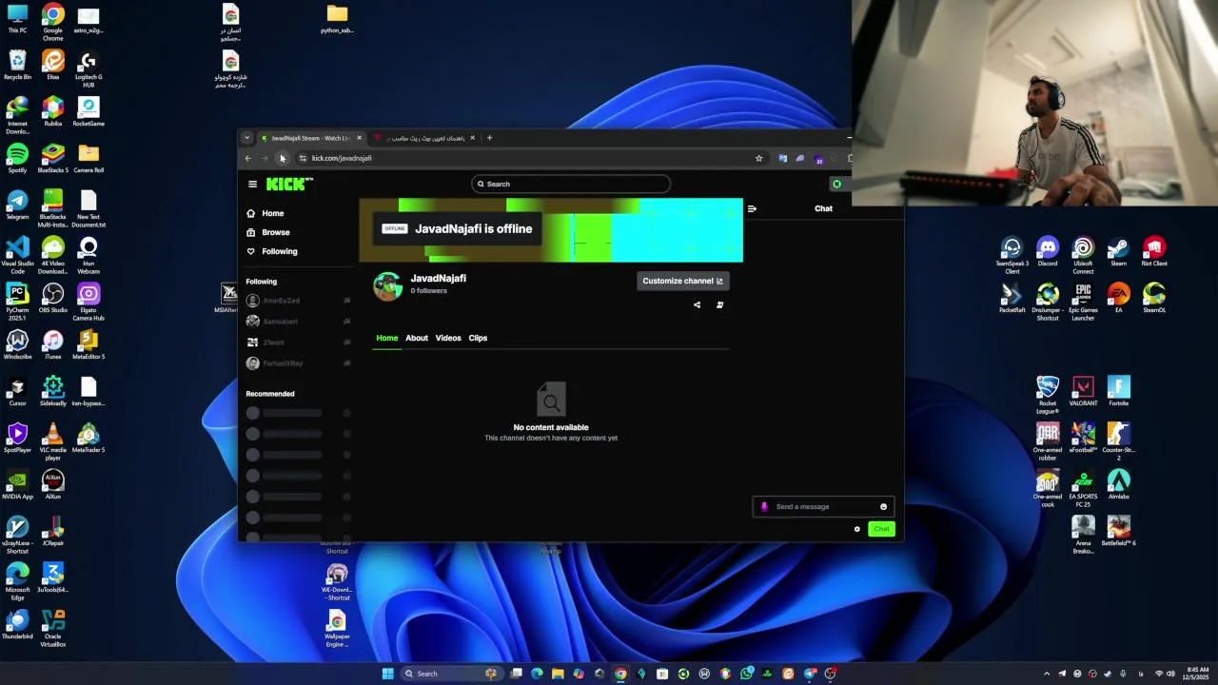Open the emoji picker in chat box

883,506
